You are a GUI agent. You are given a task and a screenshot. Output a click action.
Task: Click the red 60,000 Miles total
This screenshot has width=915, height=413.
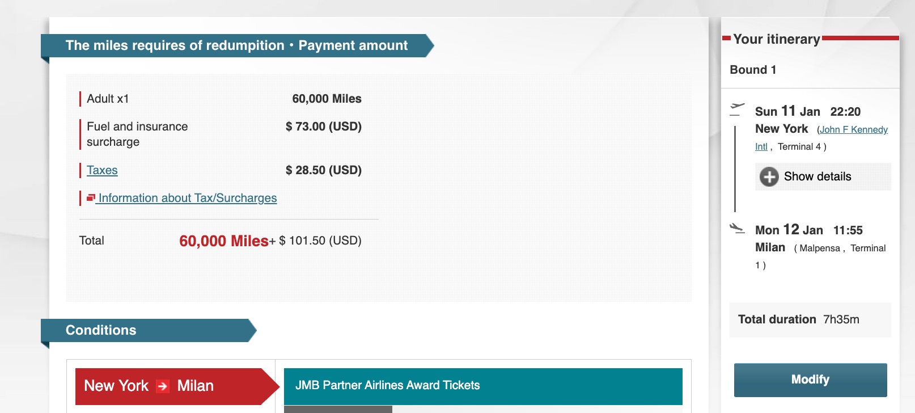223,241
